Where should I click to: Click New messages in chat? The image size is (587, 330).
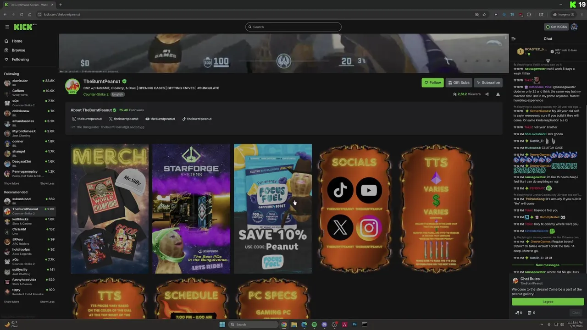pyautogui.click(x=548, y=265)
